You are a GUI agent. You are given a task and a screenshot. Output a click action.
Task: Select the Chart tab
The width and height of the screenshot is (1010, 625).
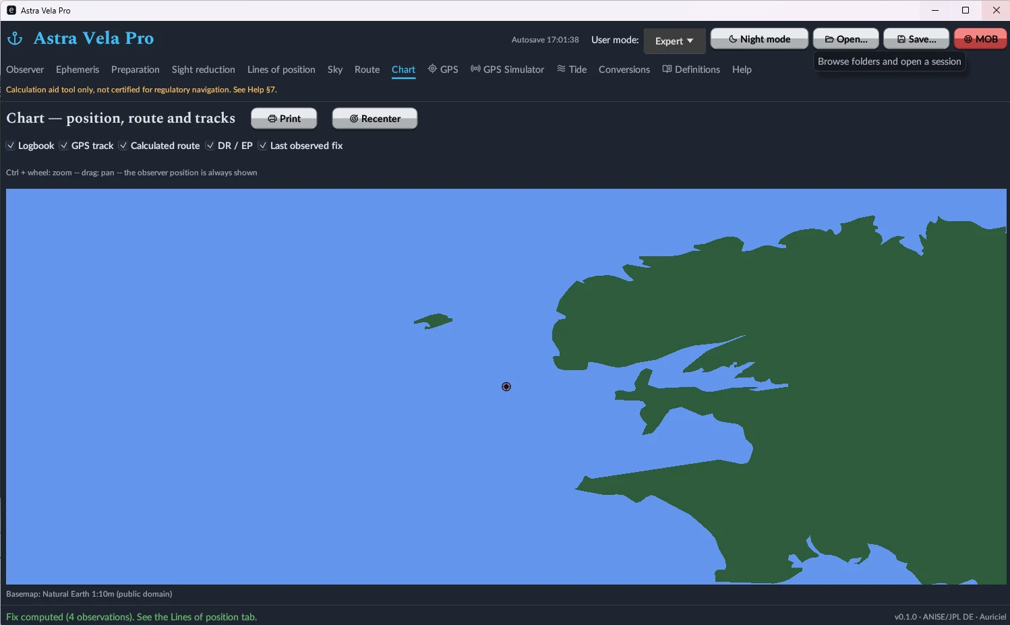[x=403, y=69]
